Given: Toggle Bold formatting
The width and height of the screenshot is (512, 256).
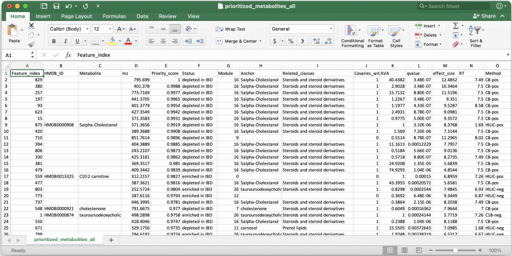Looking at the screenshot, I should (x=53, y=41).
